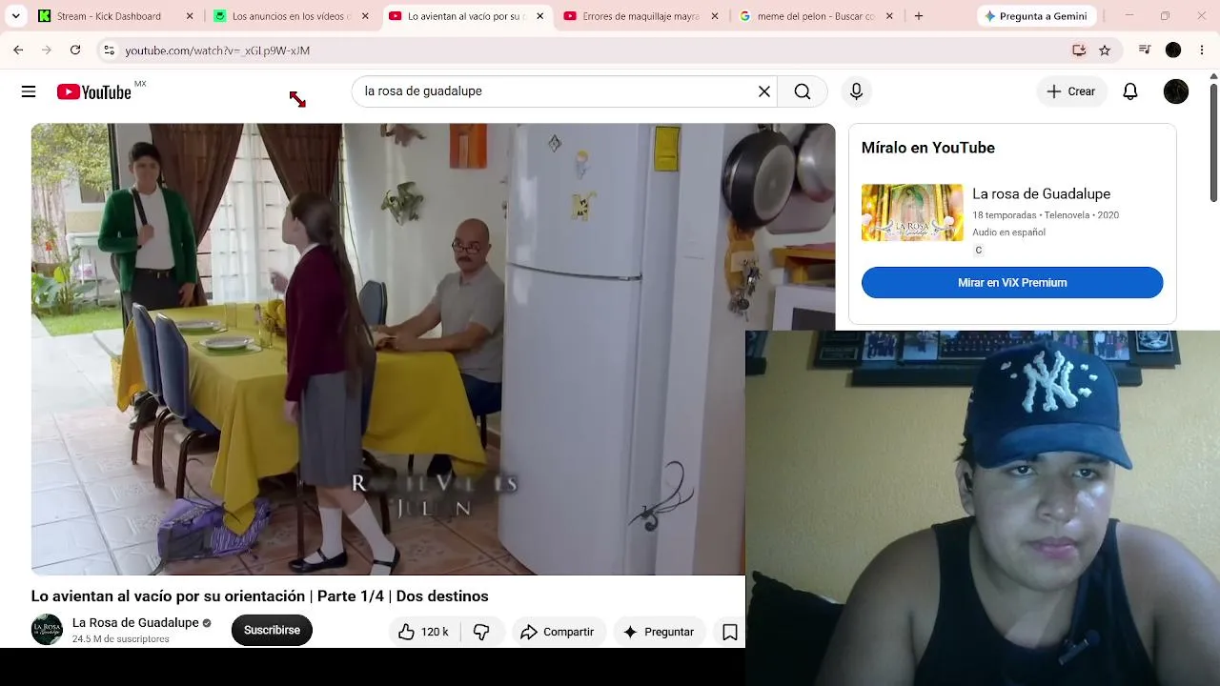Image resolution: width=1220 pixels, height=686 pixels.
Task: Dislike the video
Action: click(481, 632)
